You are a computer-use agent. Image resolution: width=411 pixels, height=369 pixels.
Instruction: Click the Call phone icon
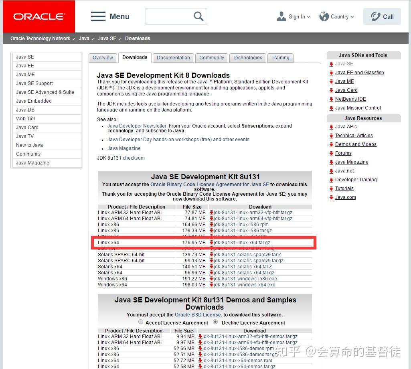click(x=375, y=16)
